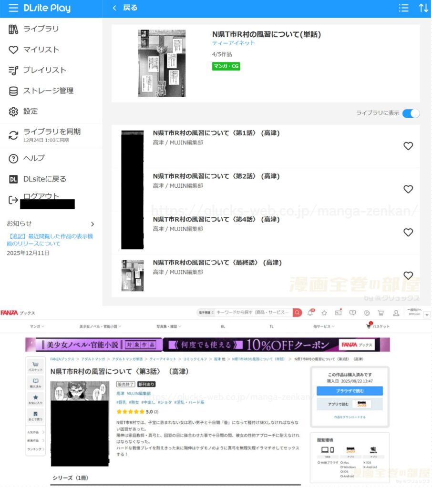Viewport: 432px width, 488px height.
Task: Click the 設定 gear icon
Action: (x=13, y=112)
